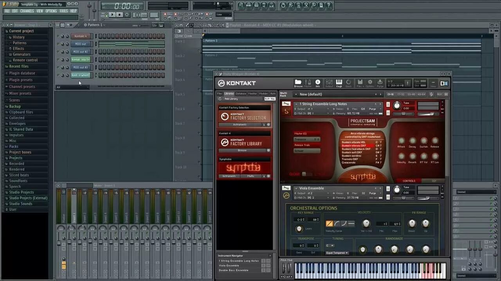
Task: Click Instr Nav button
Action: click(270, 99)
